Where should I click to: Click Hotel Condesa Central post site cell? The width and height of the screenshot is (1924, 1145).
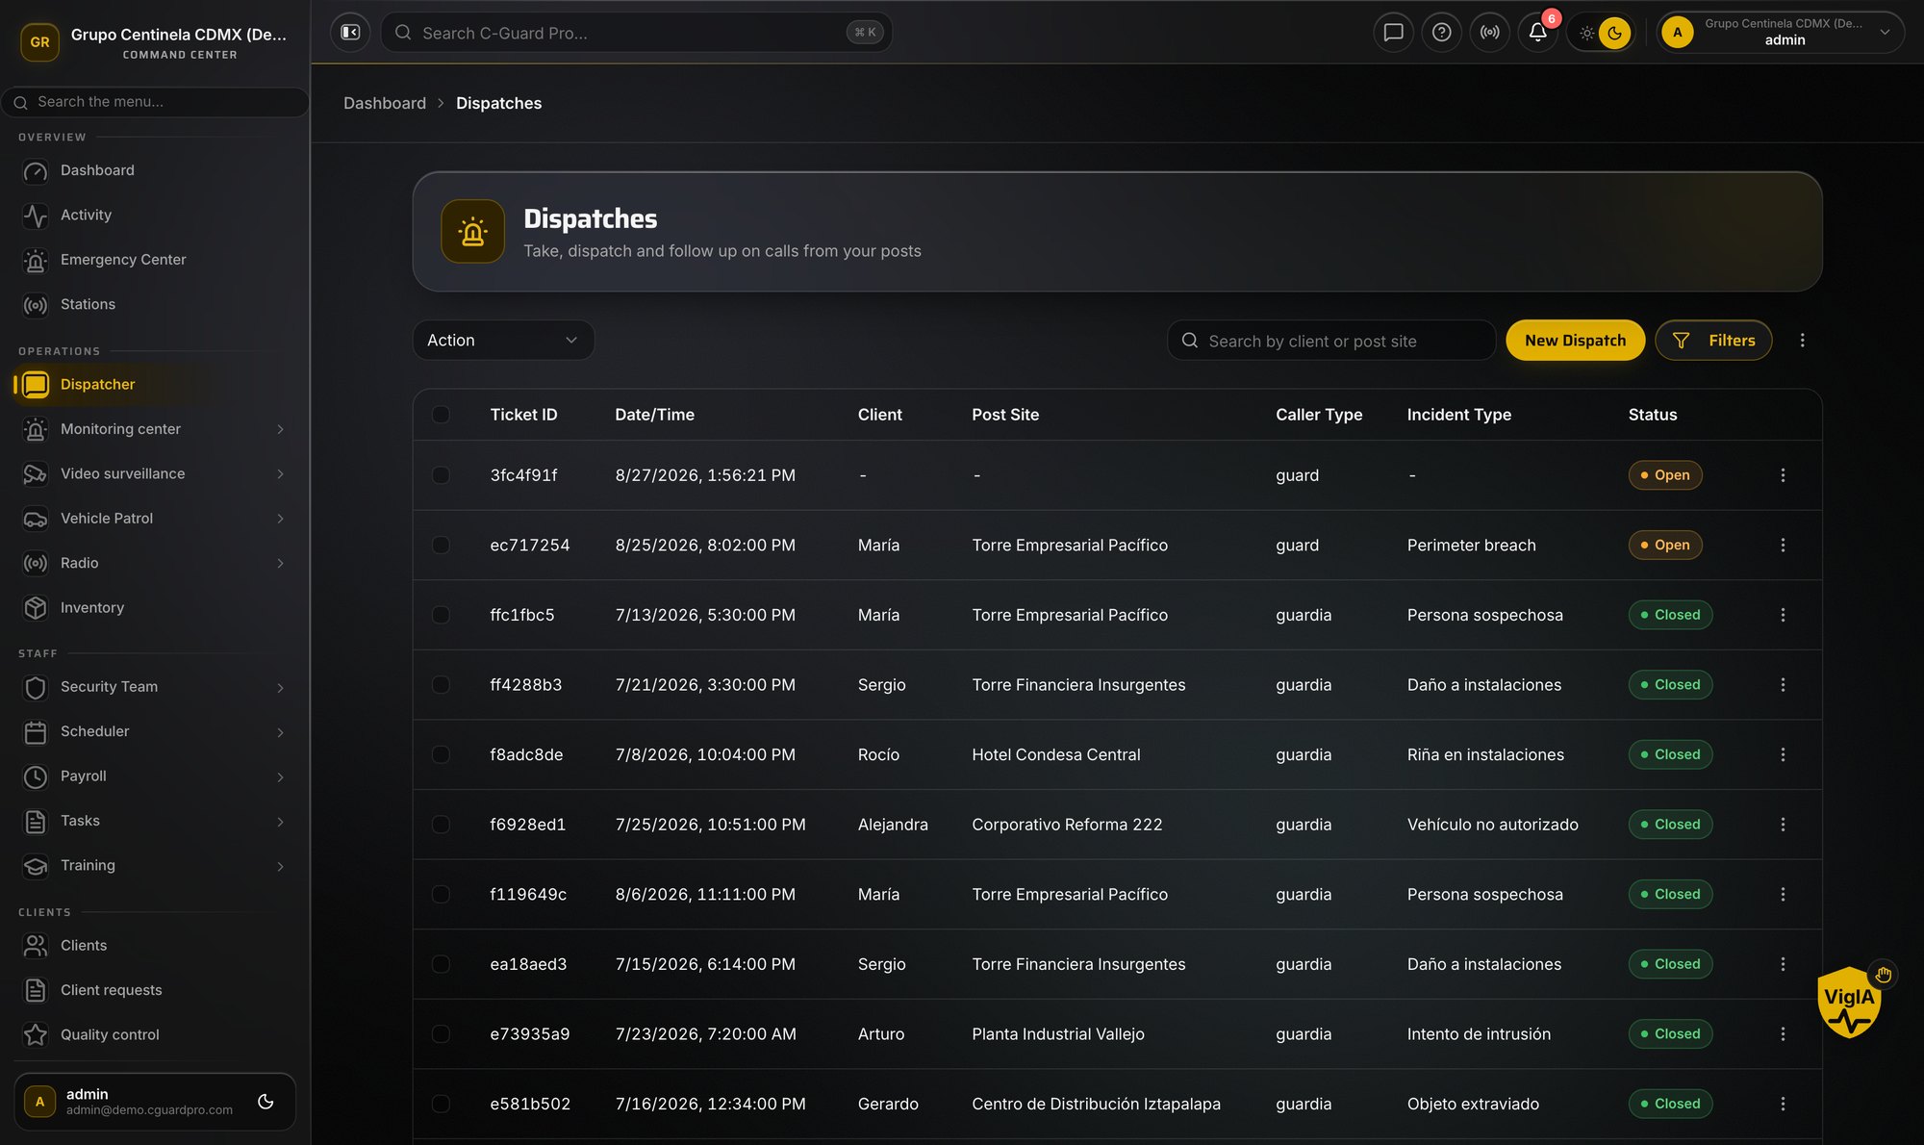pyautogui.click(x=1055, y=754)
